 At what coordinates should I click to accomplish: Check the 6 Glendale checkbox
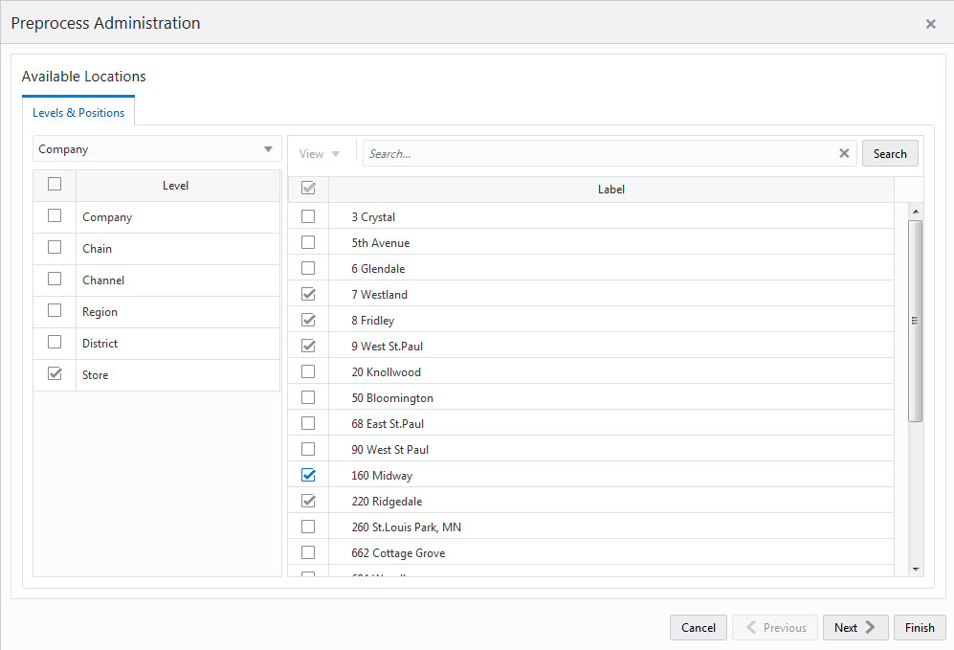(308, 268)
